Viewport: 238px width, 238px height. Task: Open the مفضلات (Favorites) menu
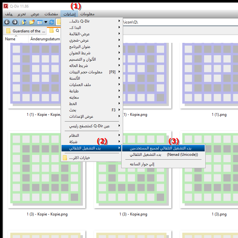[x=51, y=14]
